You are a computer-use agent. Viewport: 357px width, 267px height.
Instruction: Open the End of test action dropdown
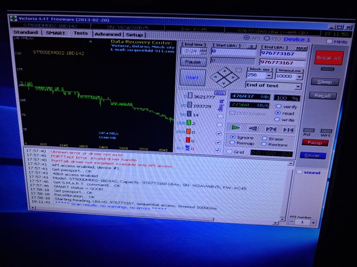tap(298, 87)
